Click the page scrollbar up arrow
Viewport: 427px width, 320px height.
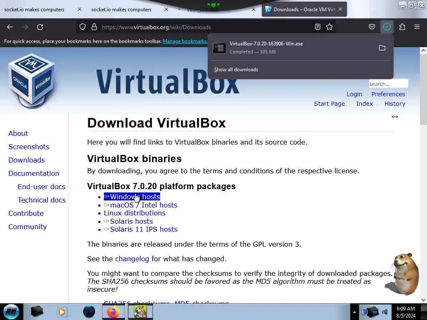423,50
